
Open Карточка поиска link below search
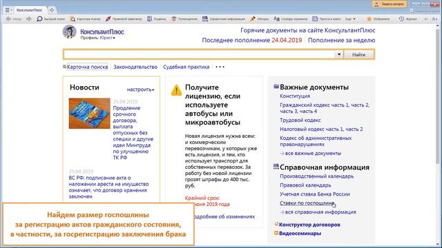click(x=88, y=67)
